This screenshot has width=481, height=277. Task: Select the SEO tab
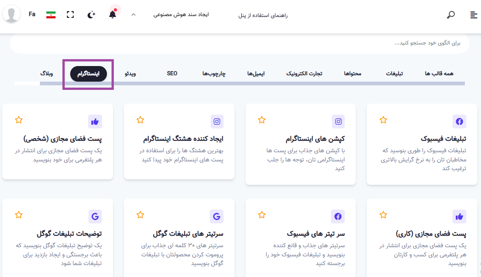point(172,73)
